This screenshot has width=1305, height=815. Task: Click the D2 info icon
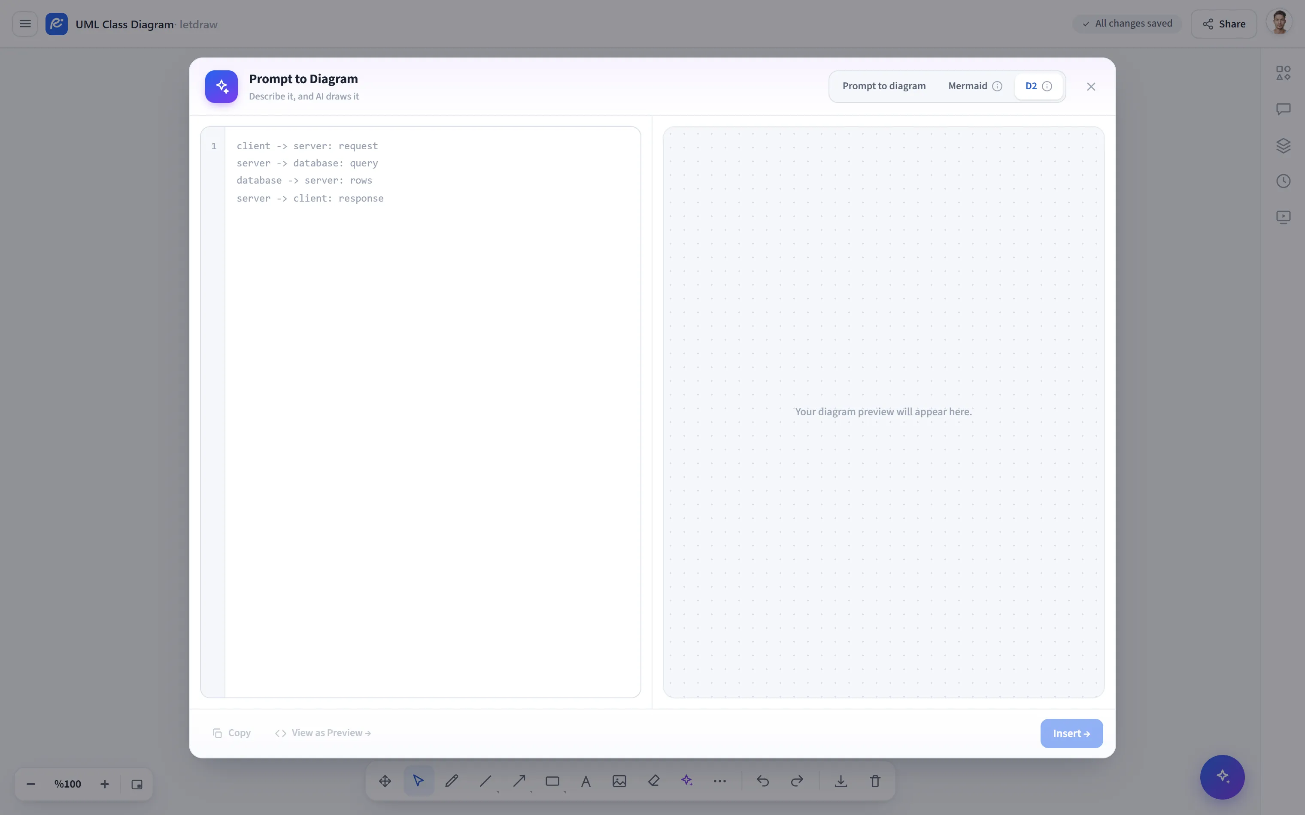point(1047,86)
